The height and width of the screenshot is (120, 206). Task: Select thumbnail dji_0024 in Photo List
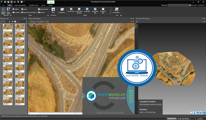coord(20,28)
